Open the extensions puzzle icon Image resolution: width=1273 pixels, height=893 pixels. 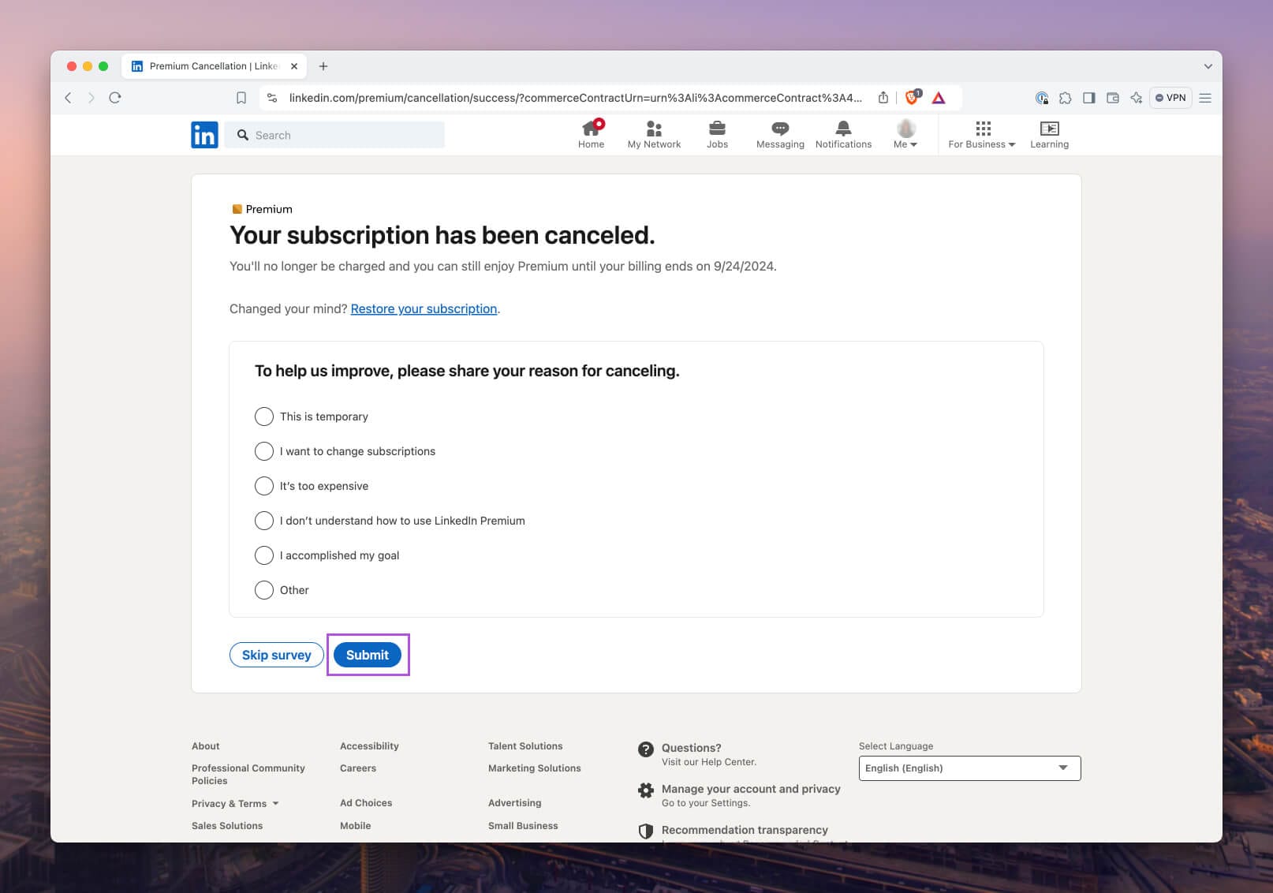[x=1066, y=98]
